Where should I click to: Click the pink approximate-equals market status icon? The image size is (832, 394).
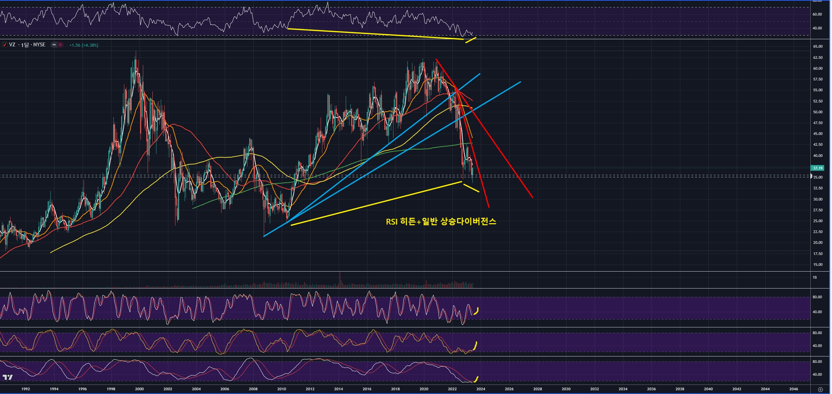60,45
